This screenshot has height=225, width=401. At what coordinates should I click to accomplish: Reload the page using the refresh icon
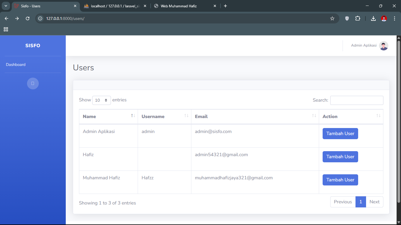point(28,18)
